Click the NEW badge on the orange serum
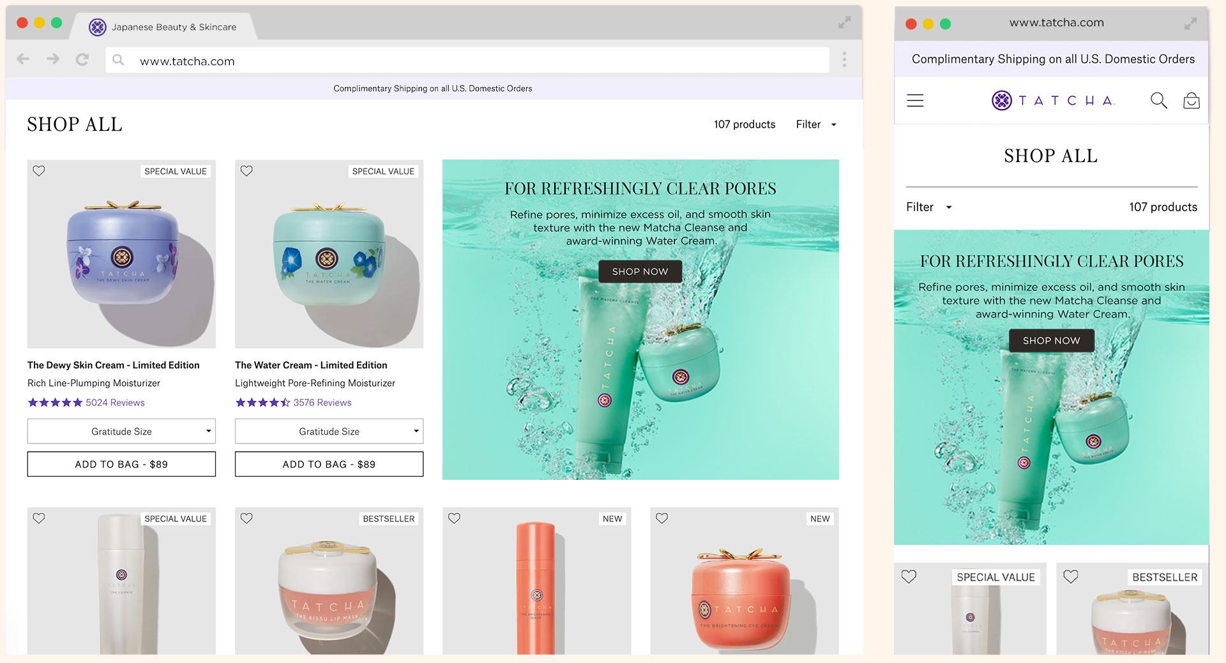Screen dimensions: 1226x663 pos(612,519)
